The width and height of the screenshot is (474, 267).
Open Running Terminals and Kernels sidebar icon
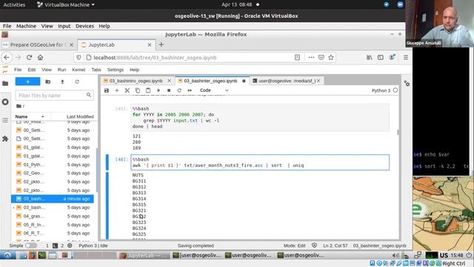5,102
